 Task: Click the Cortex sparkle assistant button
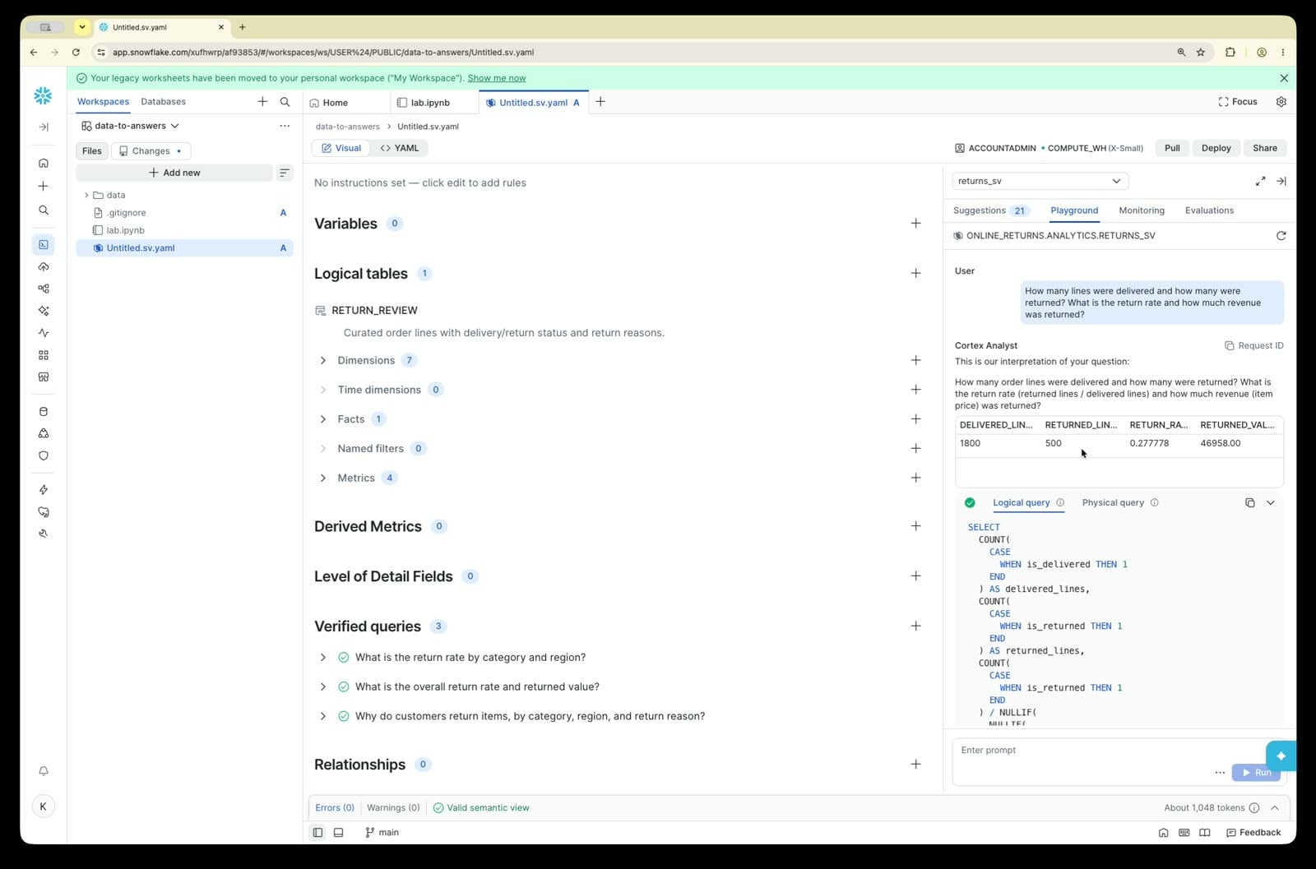click(1281, 756)
